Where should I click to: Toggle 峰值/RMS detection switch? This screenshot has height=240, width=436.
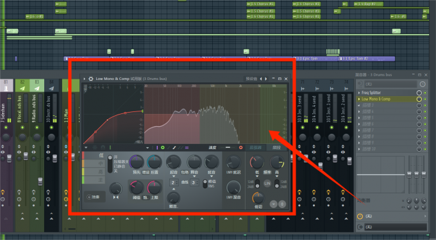click(205, 184)
